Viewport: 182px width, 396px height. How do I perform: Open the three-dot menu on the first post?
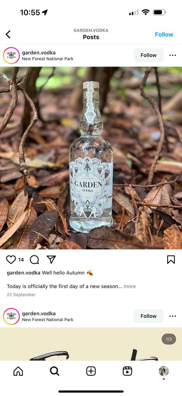pos(173,55)
